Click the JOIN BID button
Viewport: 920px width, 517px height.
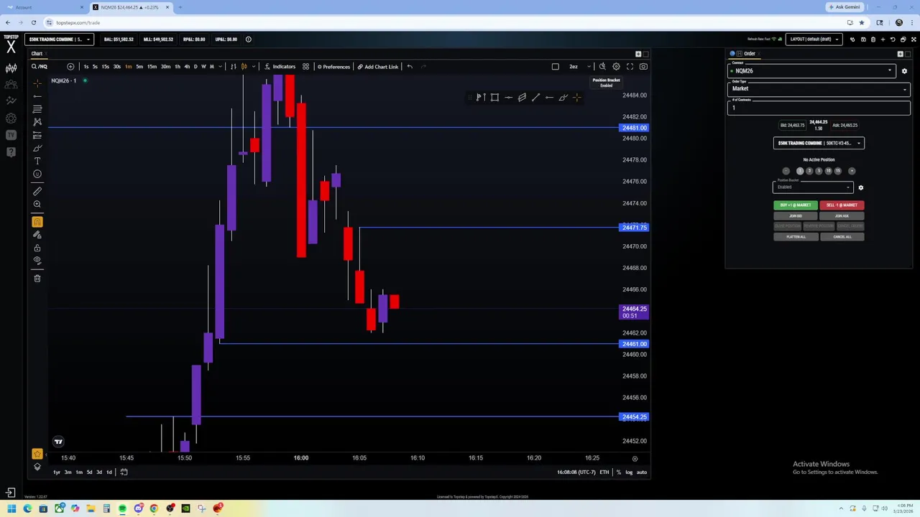pos(796,216)
